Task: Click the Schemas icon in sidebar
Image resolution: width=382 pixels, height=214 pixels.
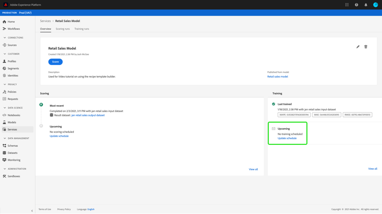Action: pos(5,145)
